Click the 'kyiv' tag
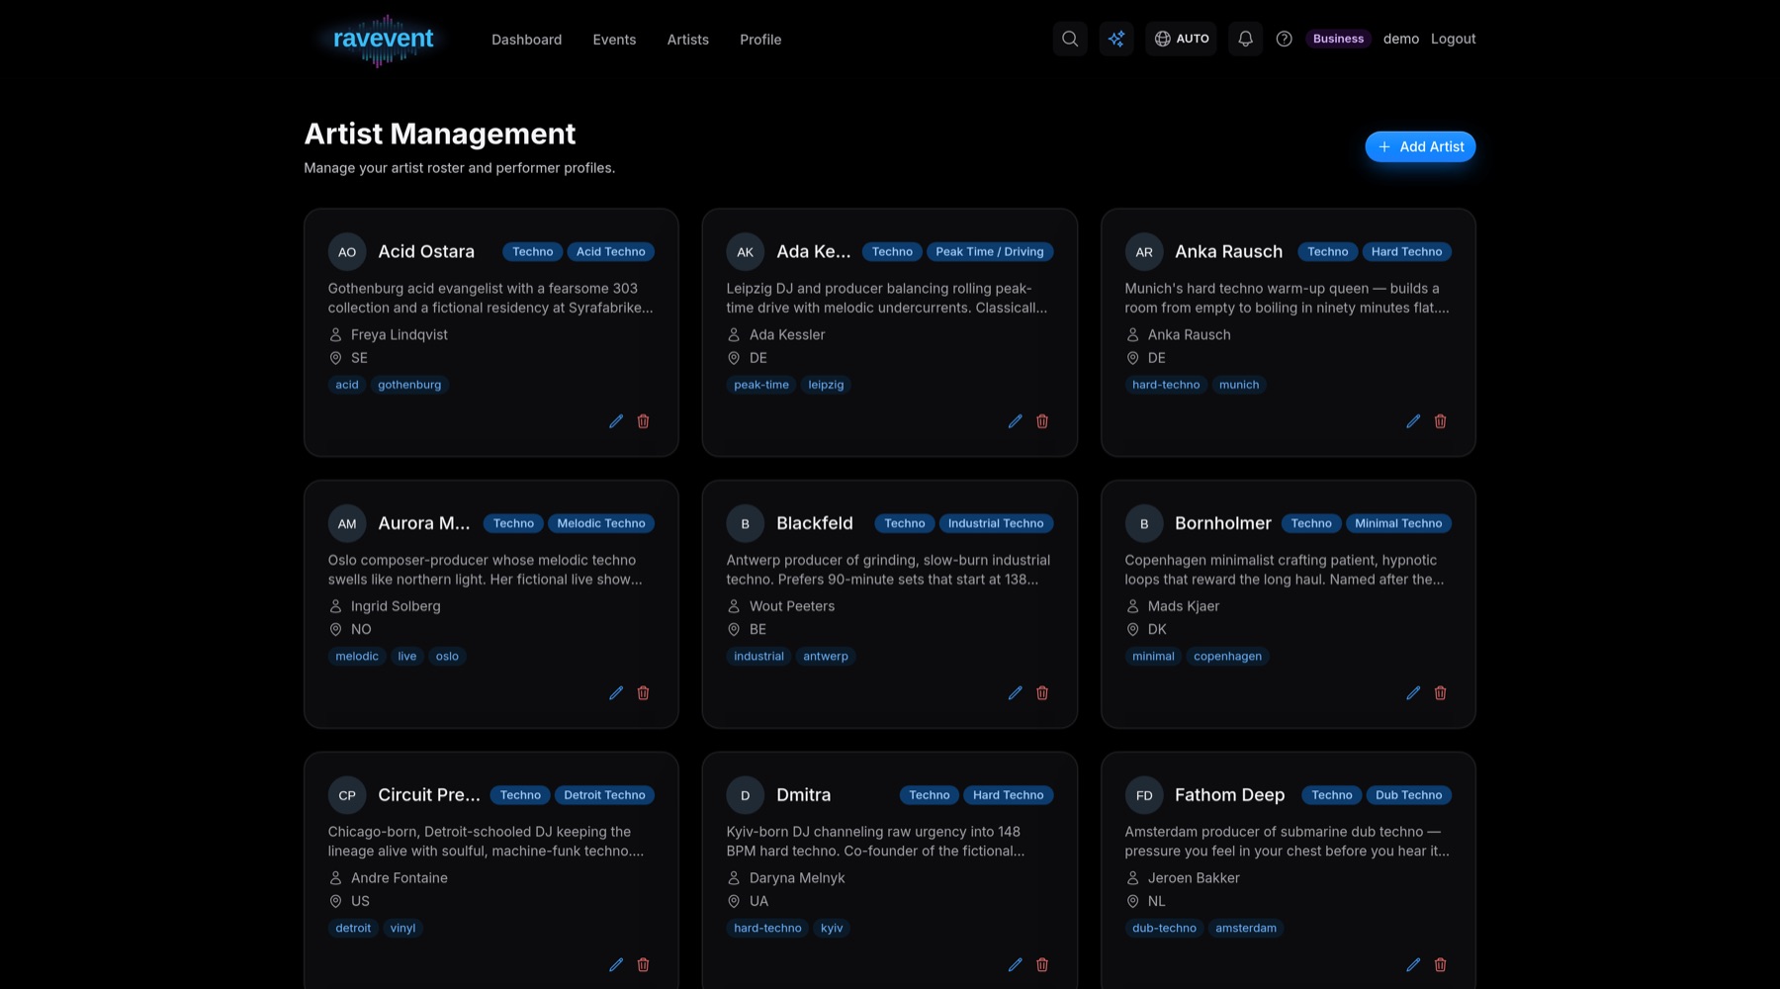This screenshot has height=989, width=1780. coord(832,929)
